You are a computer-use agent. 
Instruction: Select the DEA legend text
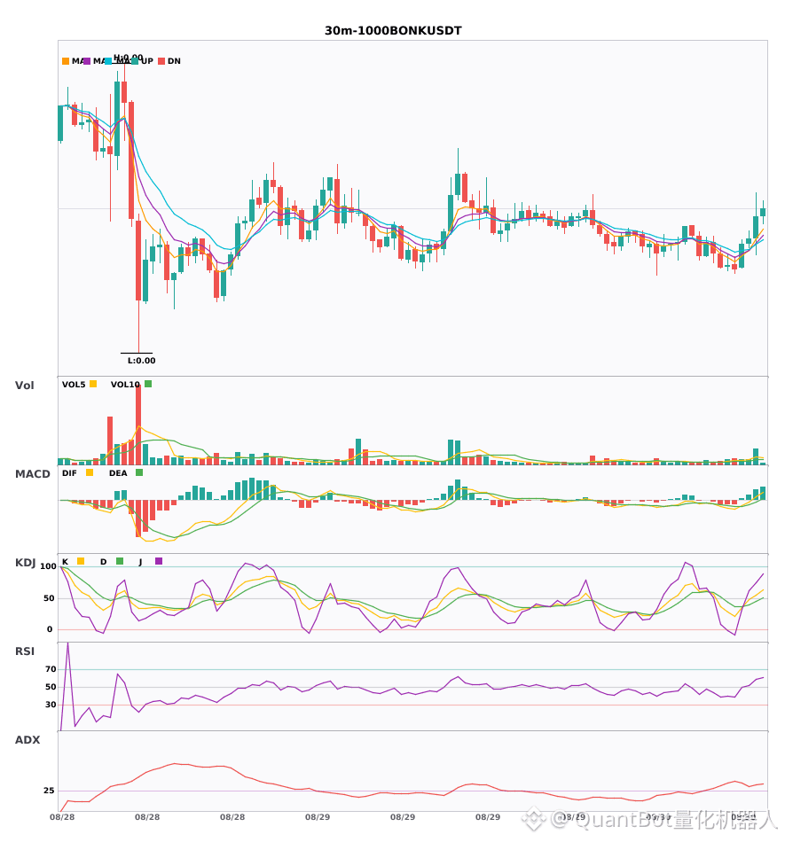(x=118, y=473)
